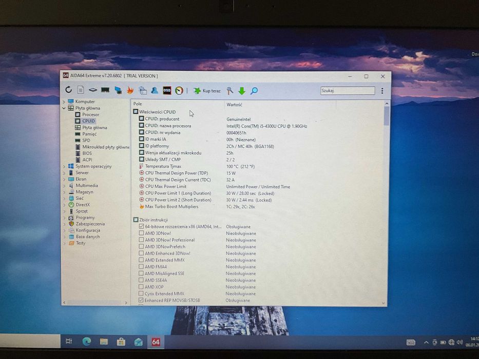Toggle '64-bitowe rozszerzenia x86' checkbox
This screenshot has height=359, width=479.
click(141, 227)
